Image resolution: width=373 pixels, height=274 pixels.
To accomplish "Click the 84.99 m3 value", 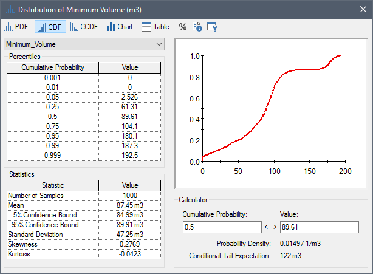I will click(130, 215).
